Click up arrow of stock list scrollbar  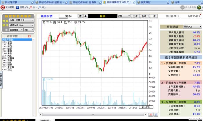click(x=33, y=40)
